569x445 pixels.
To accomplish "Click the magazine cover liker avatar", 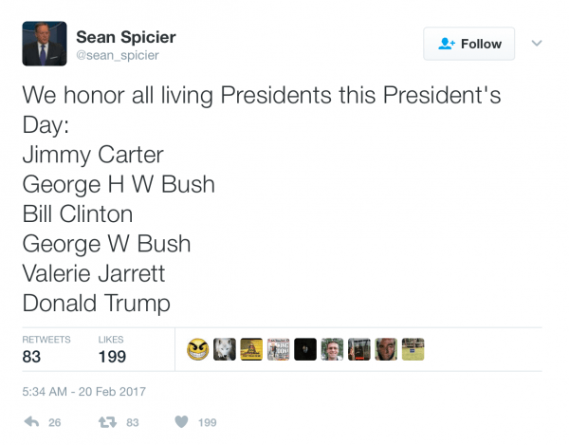I will click(278, 349).
